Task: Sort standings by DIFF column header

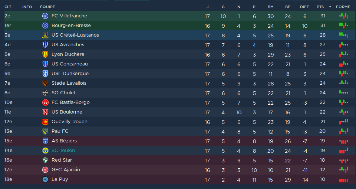Action: [x=304, y=7]
